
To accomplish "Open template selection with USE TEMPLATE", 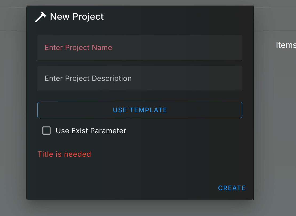I will [x=140, y=110].
